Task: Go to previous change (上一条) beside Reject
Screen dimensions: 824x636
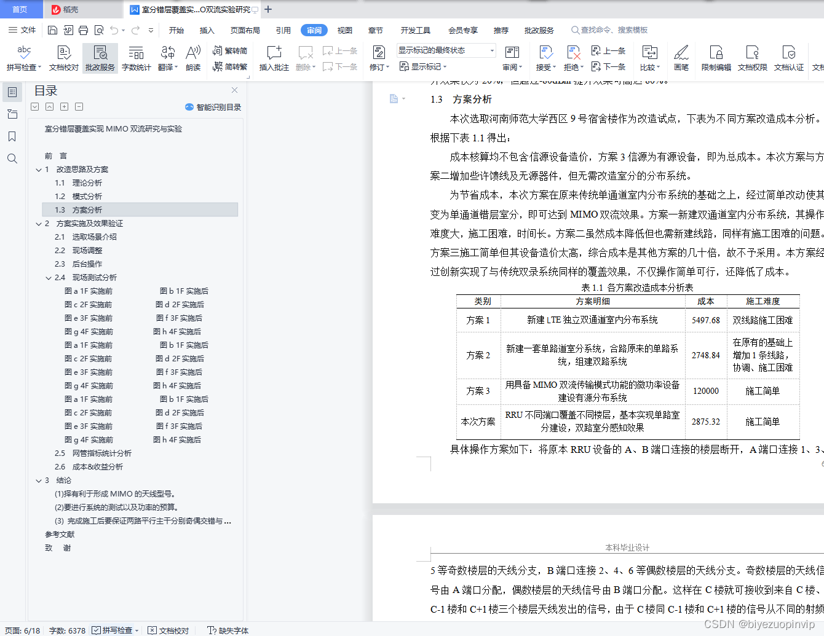Action: click(x=608, y=51)
